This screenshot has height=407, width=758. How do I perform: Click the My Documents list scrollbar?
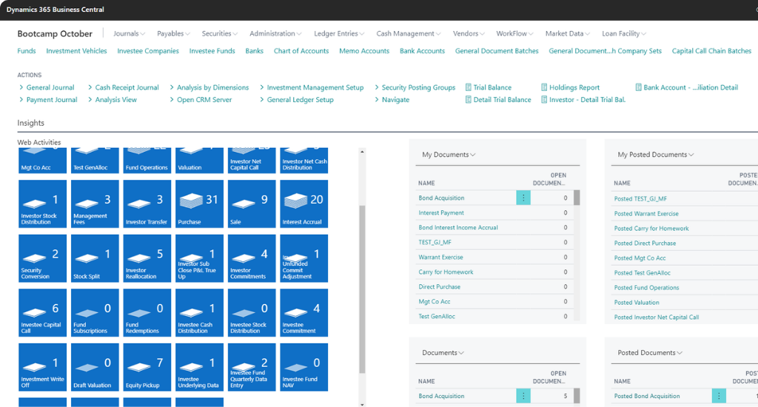pyautogui.click(x=577, y=198)
